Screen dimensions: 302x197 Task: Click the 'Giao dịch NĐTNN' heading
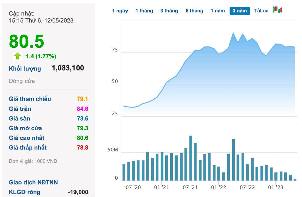pyautogui.click(x=33, y=182)
